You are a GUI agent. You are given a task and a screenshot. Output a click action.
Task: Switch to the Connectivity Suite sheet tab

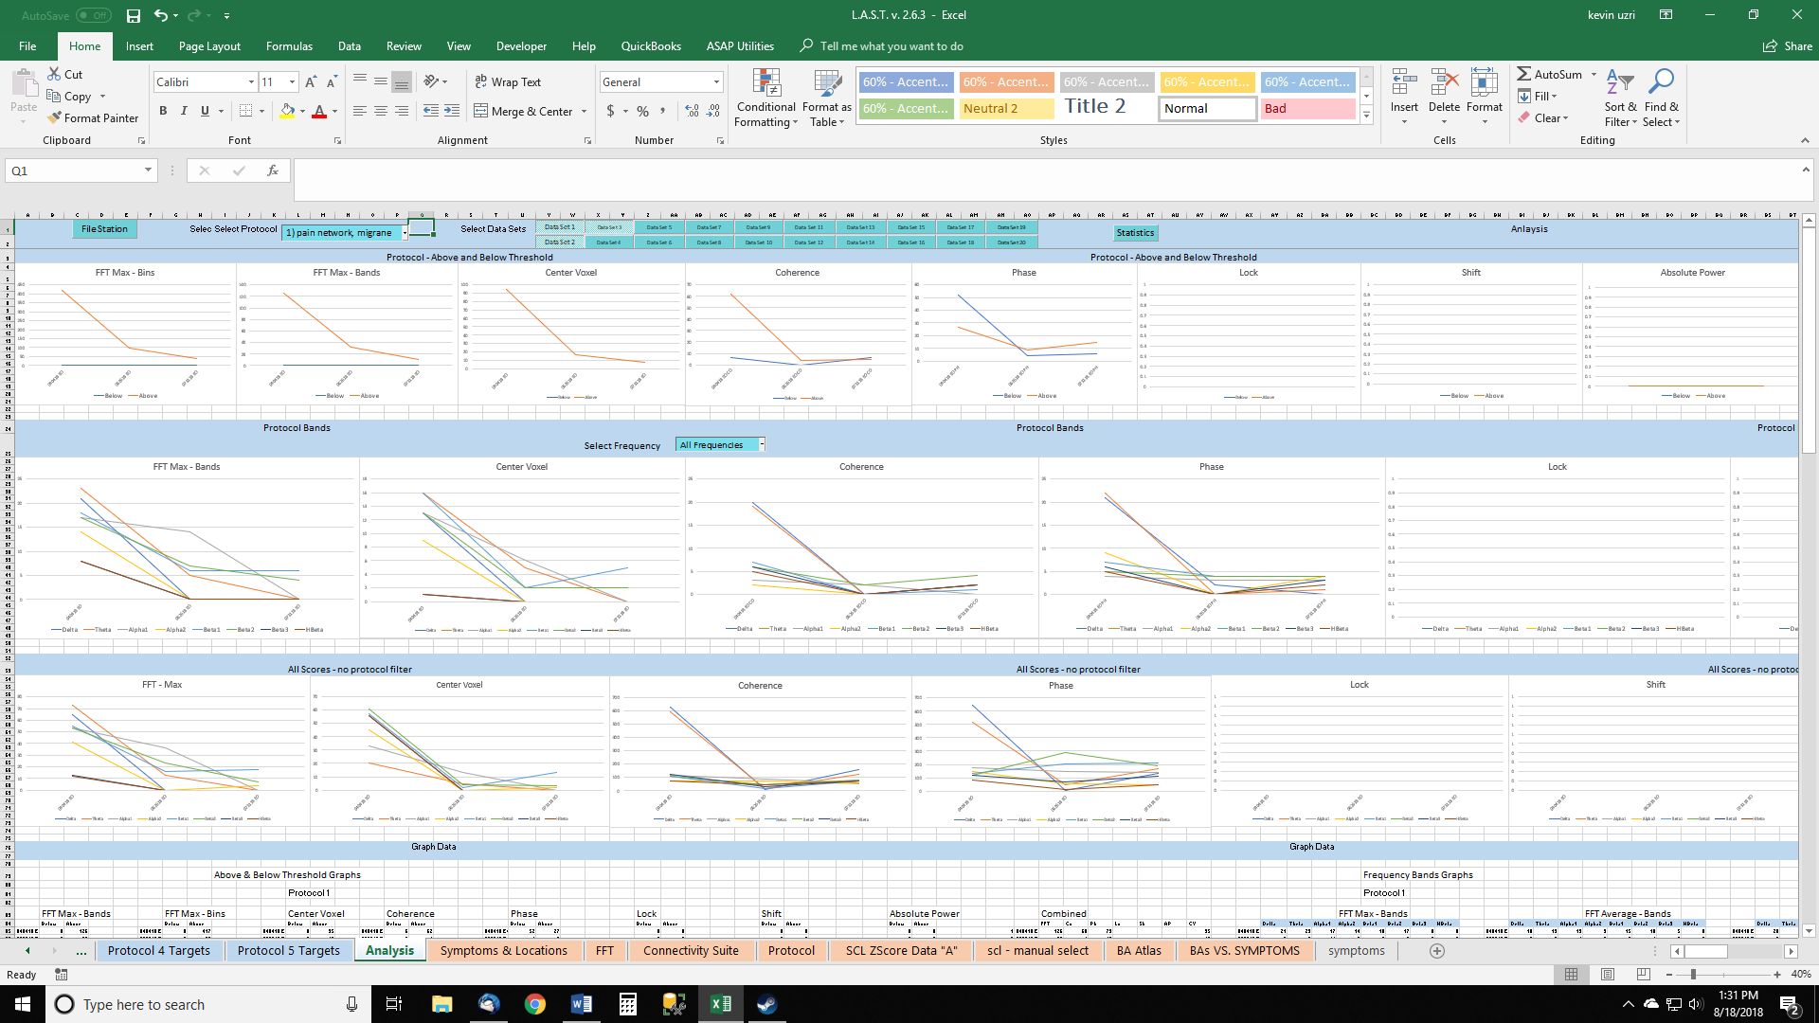coord(693,950)
